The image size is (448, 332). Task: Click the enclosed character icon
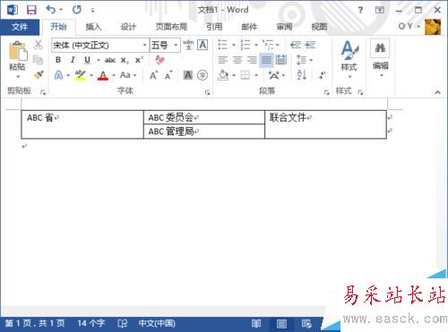click(202, 75)
